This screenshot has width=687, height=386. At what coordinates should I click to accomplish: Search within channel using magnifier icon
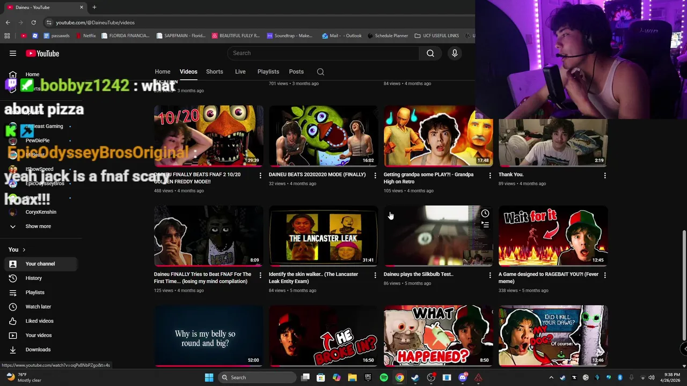click(x=320, y=72)
